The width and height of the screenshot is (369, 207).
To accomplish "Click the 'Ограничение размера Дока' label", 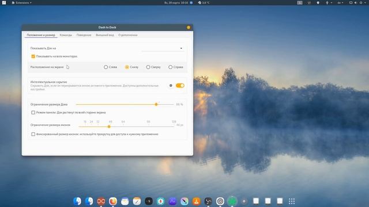I will click(49, 105).
